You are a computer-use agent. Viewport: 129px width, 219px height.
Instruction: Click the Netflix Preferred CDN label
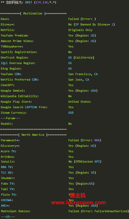[x=20, y=80]
